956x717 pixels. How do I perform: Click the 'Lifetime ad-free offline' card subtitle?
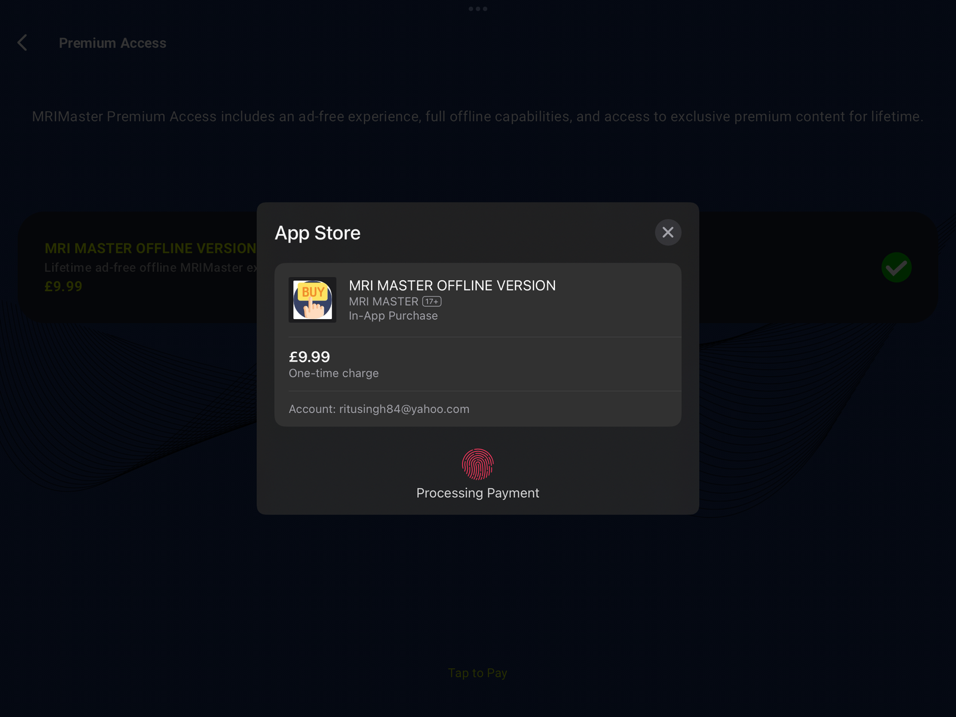point(151,268)
